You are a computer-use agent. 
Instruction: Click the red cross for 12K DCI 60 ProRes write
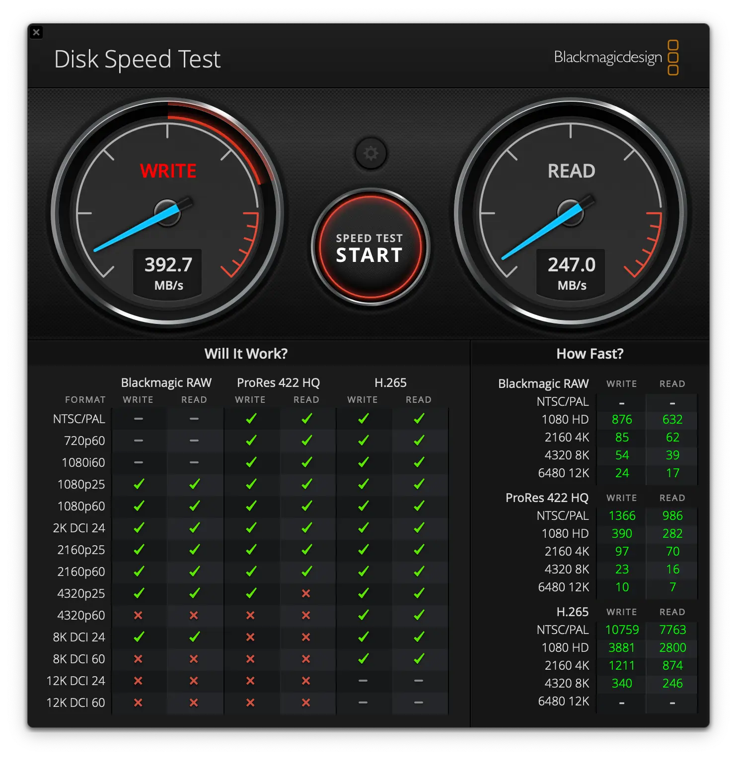pos(251,702)
